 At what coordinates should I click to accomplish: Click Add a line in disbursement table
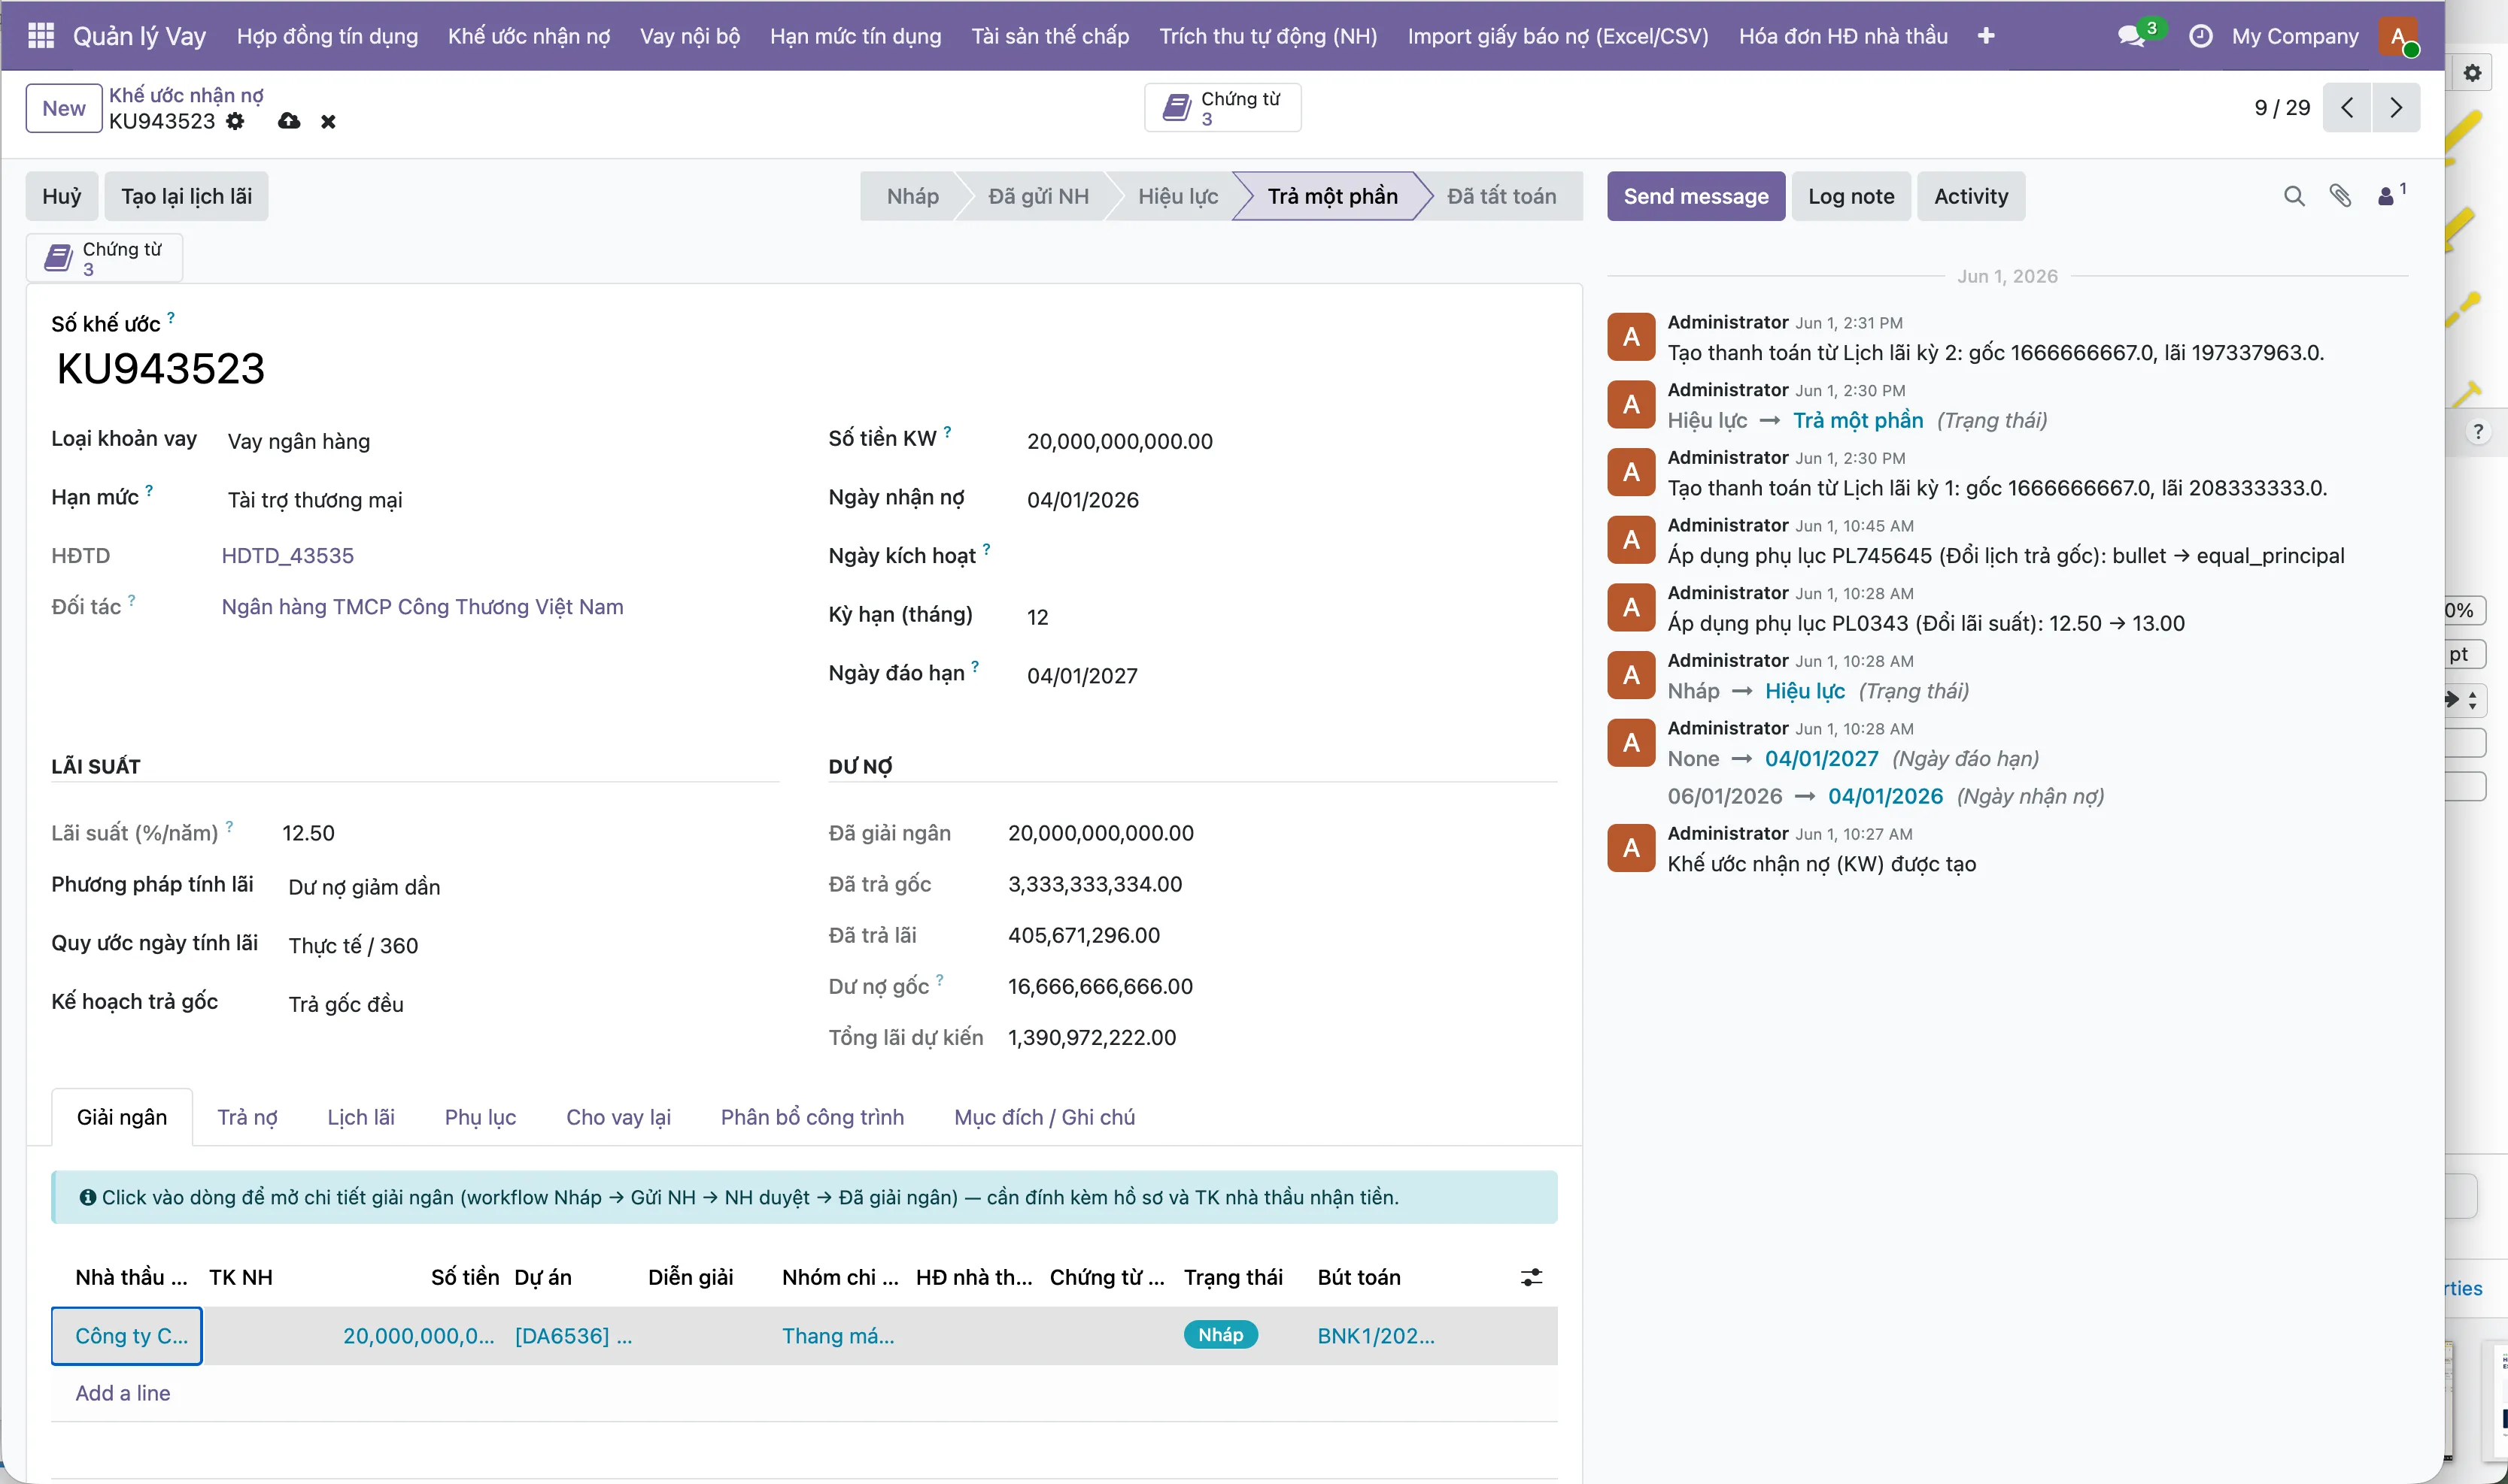pos(122,1393)
